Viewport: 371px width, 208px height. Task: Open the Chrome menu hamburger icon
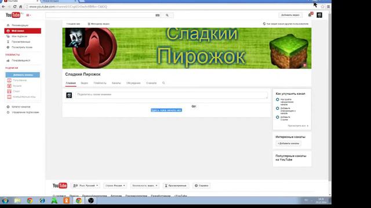329,6
